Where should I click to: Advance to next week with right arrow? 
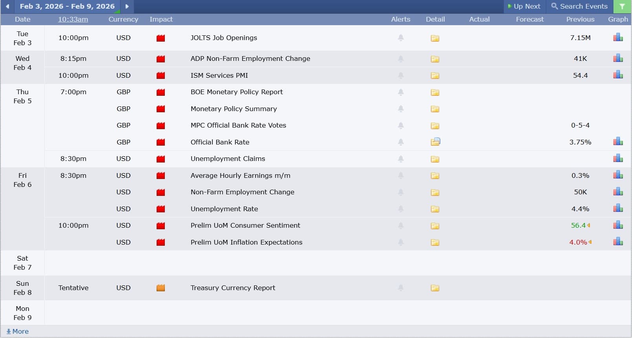pos(127,7)
